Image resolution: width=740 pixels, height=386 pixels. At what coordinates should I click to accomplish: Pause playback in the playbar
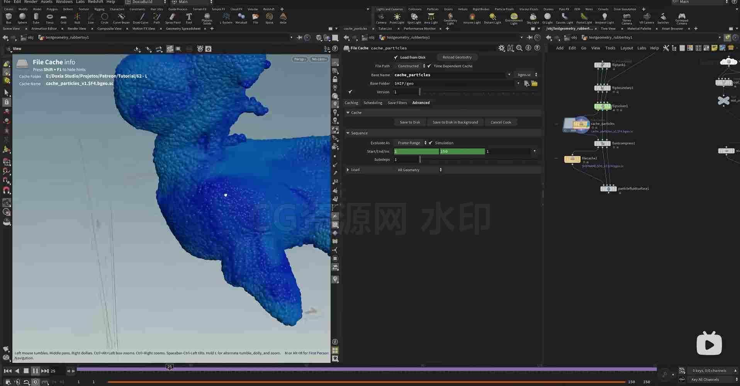pos(35,371)
